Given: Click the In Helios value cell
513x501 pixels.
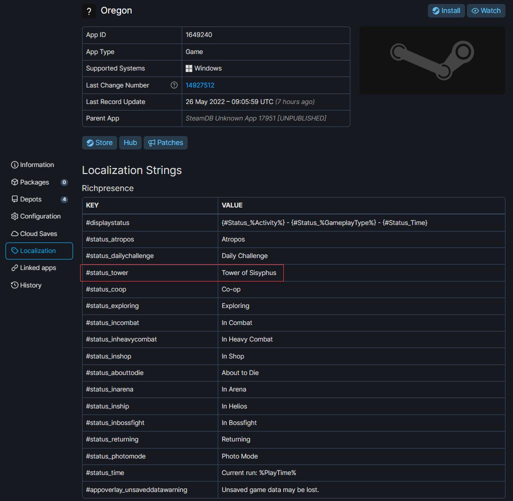Looking at the screenshot, I should 361,406.
